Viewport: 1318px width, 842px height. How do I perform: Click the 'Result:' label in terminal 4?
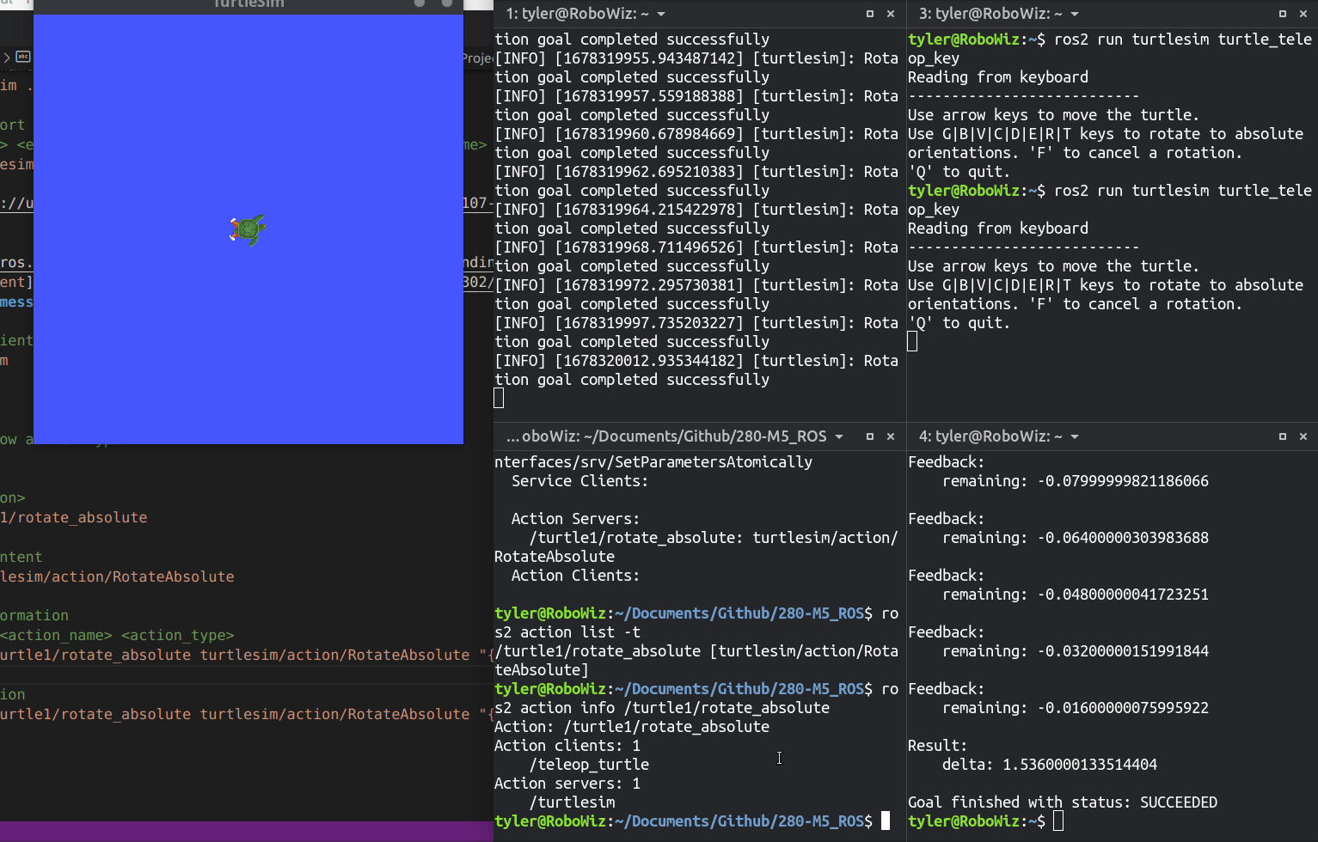click(x=938, y=746)
